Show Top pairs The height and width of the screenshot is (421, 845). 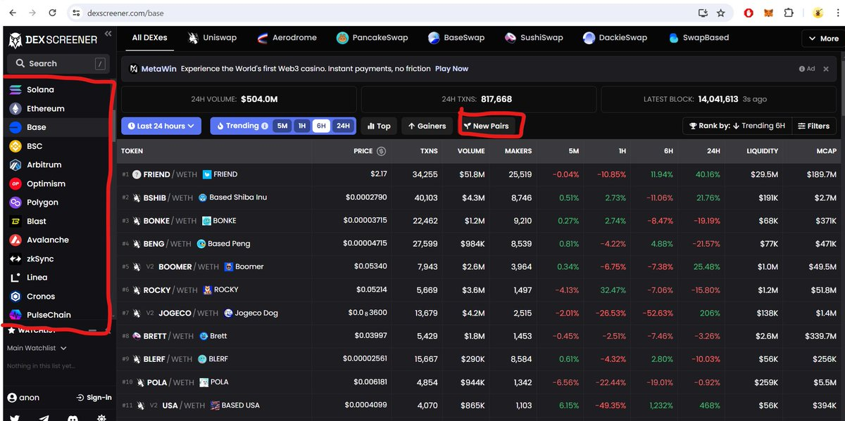tap(379, 126)
